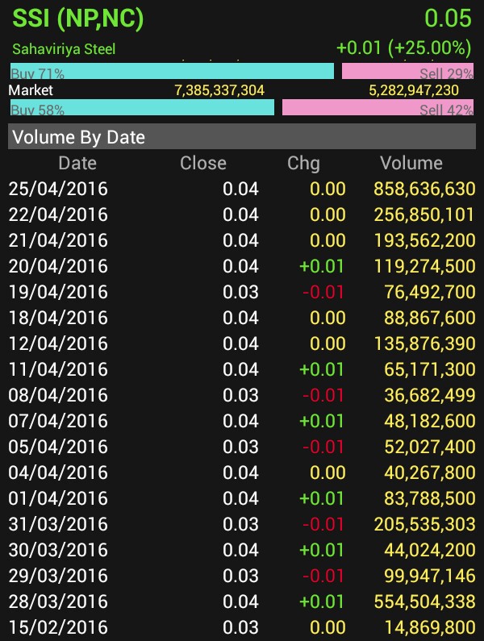Select the 07/04/2016 row date
The height and width of the screenshot is (641, 484).
pyautogui.click(x=58, y=421)
